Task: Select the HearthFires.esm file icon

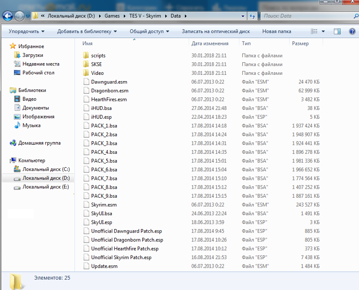Action: tap(86, 99)
